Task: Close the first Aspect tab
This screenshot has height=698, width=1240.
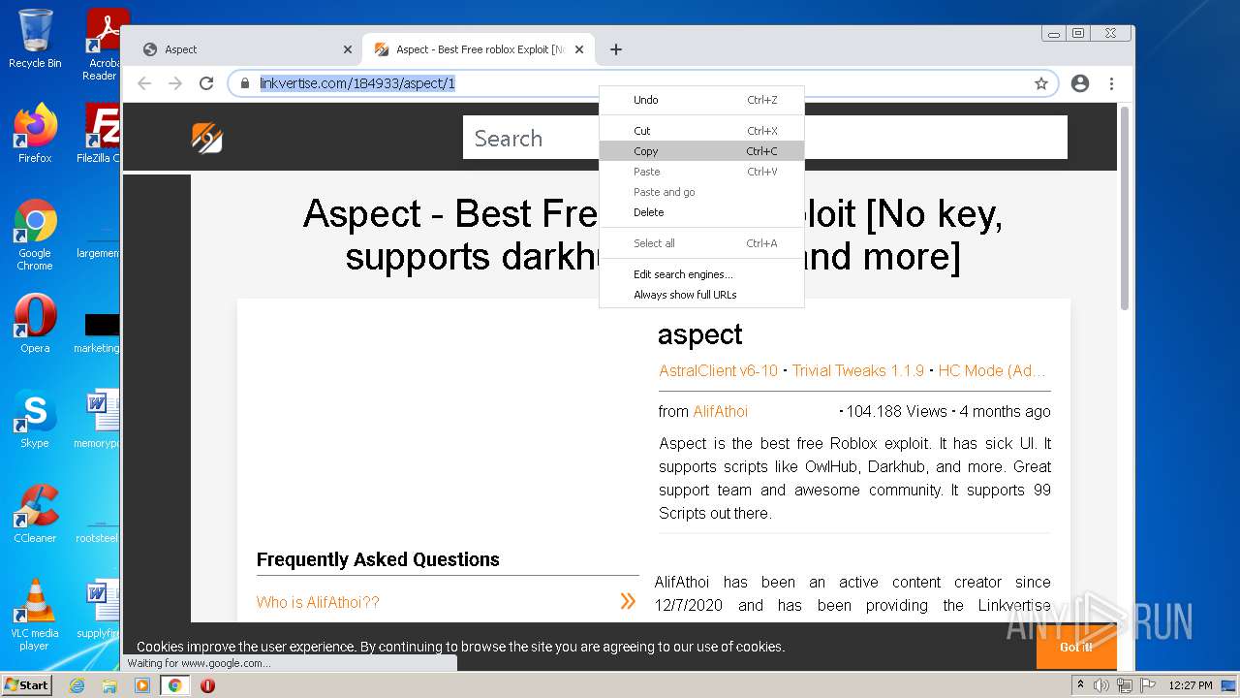Action: point(348,49)
